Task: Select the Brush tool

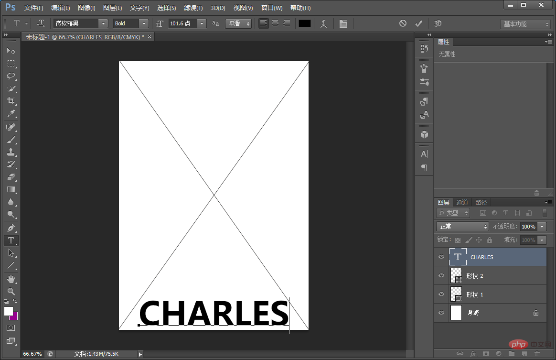Action: click(11, 140)
